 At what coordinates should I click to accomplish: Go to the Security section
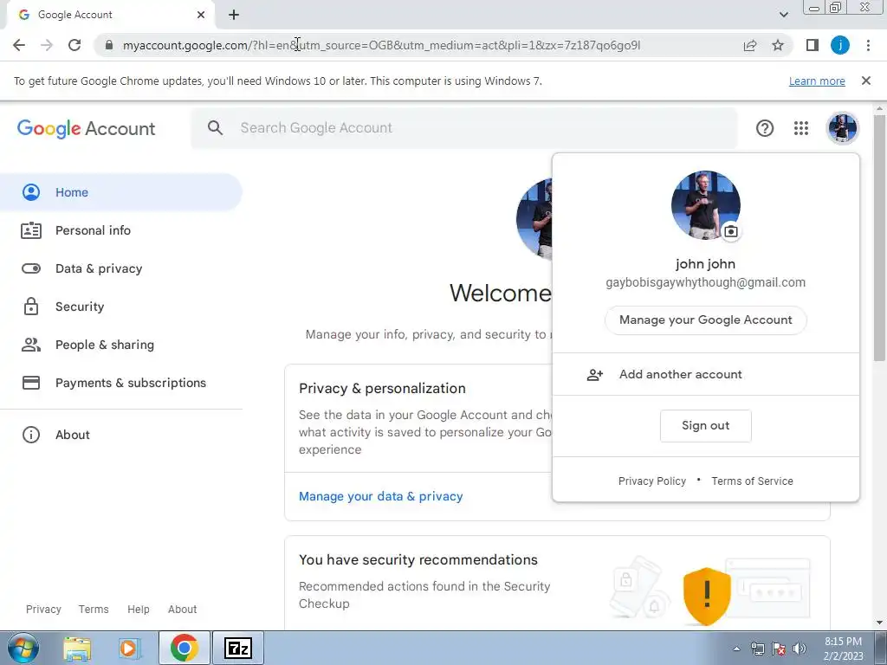121,307
